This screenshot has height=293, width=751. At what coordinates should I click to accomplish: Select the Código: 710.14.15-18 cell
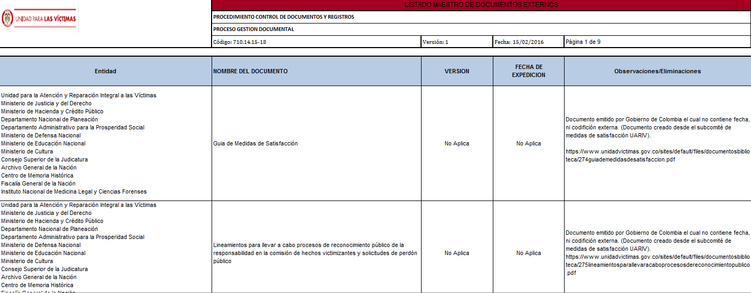(x=317, y=42)
